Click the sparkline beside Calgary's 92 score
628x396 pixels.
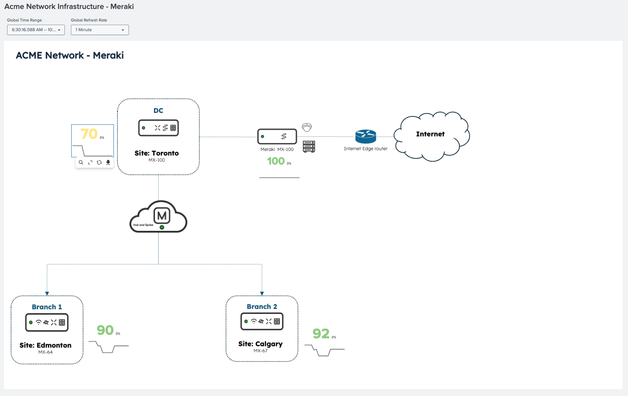tap(324, 350)
